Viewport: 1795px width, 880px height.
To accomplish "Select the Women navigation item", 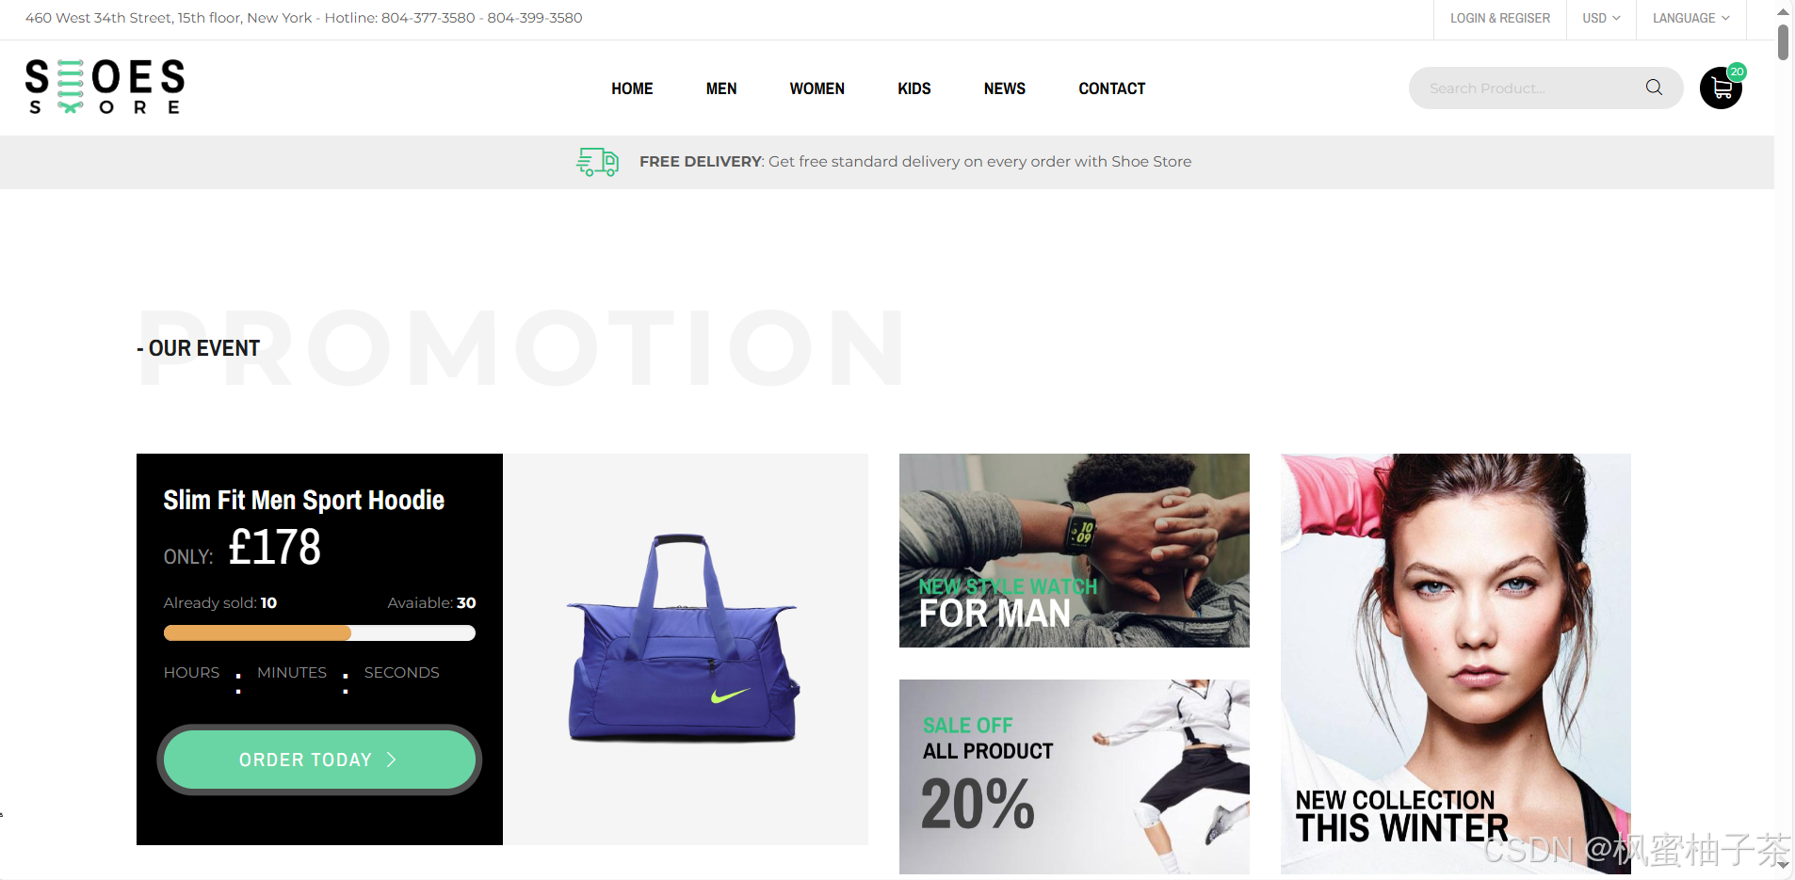I will pyautogui.click(x=817, y=88).
